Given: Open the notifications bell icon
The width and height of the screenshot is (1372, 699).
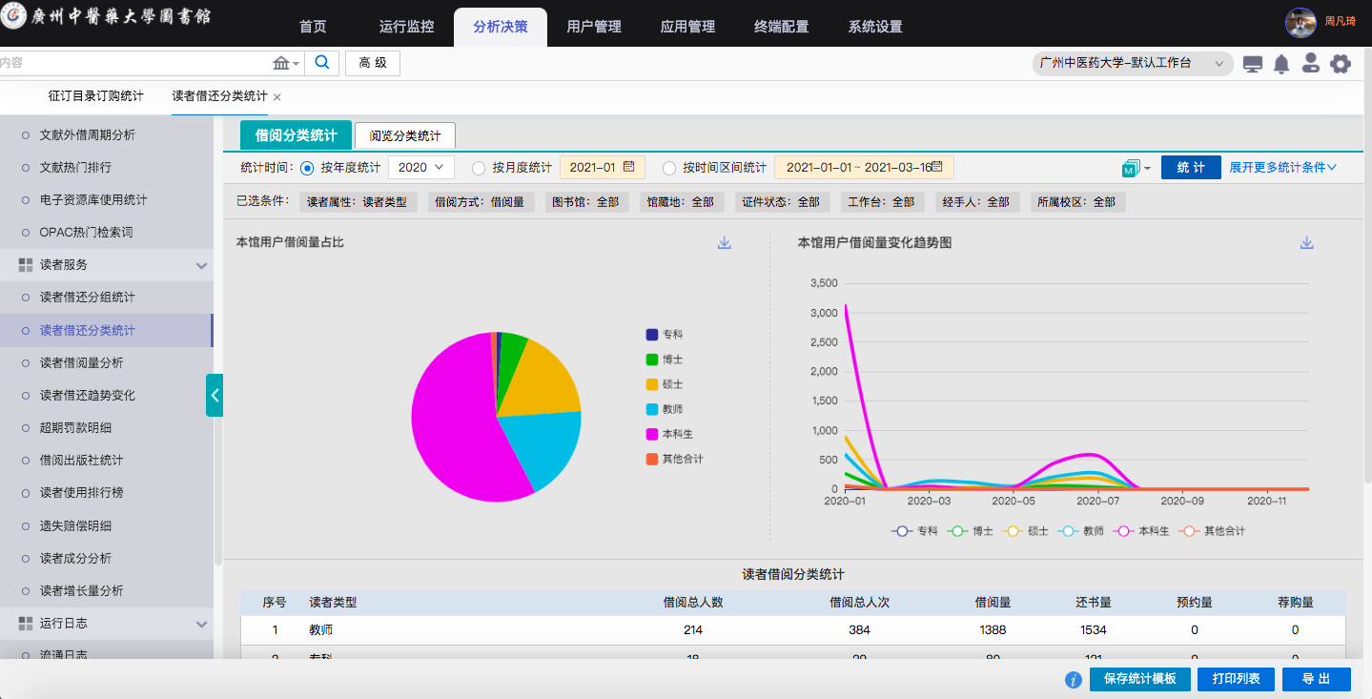Looking at the screenshot, I should tap(1281, 64).
